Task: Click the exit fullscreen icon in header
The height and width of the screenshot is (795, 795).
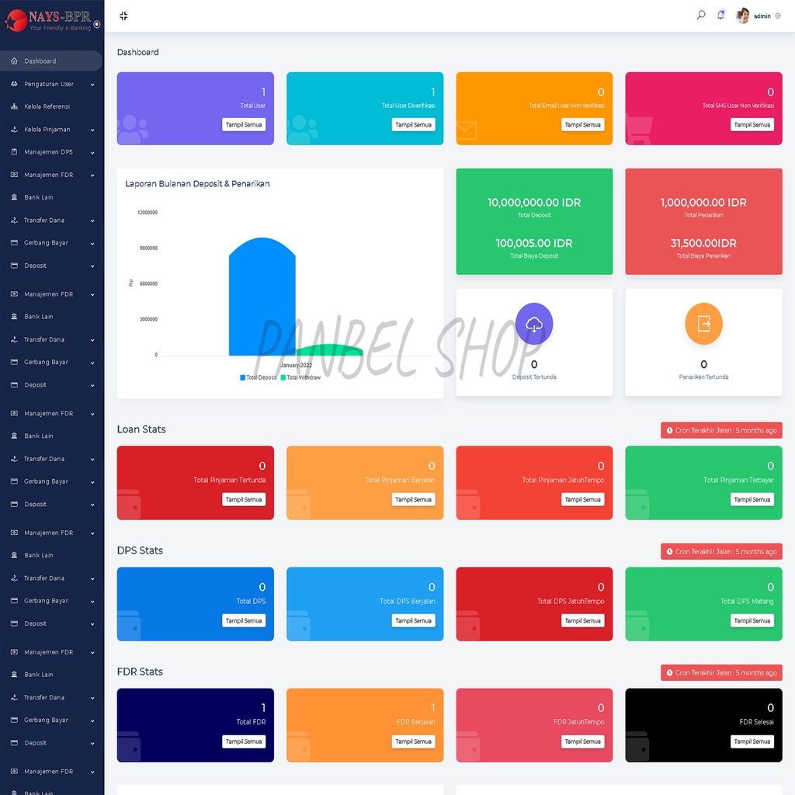Action: pos(123,16)
